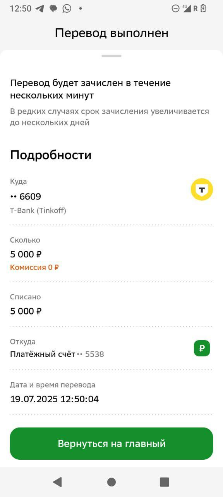Tap the T-Bank yellow shield logo

click(x=202, y=189)
